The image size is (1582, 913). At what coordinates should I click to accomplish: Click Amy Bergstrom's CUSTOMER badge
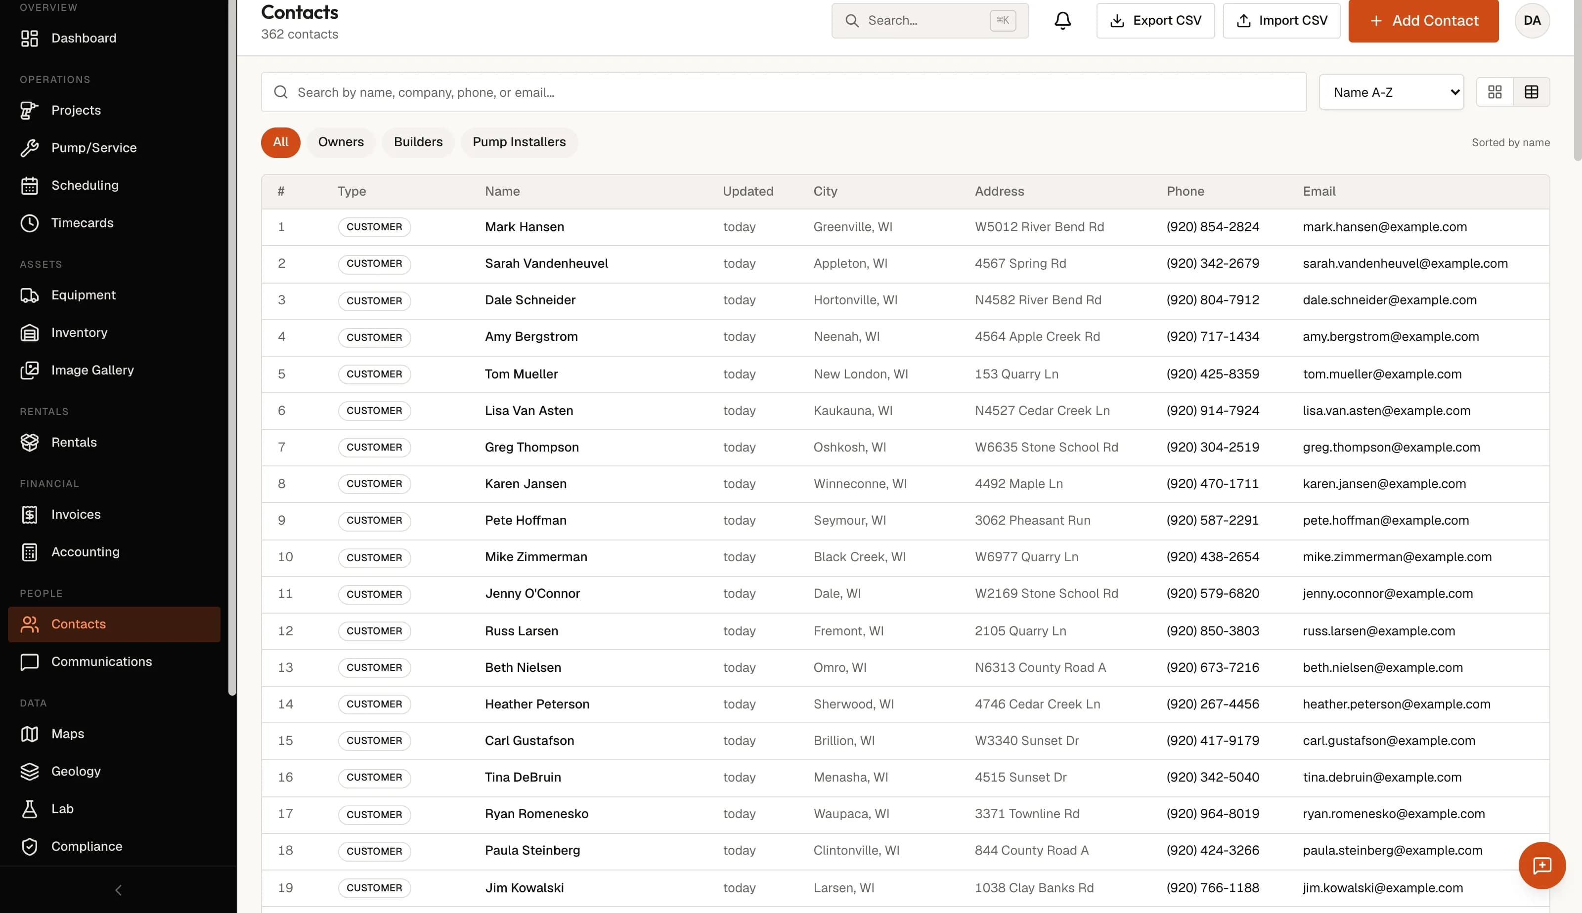click(374, 337)
